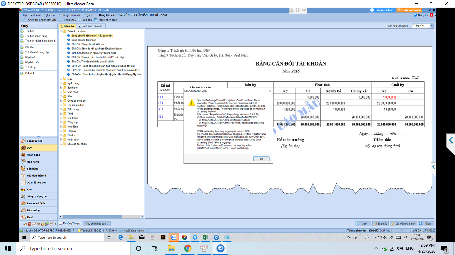Click the Chọn chi nhánh làm việc toolbar icon
455x255 pixels.
point(25,20)
